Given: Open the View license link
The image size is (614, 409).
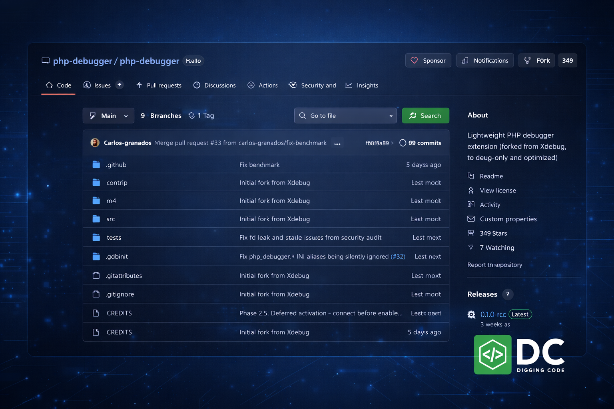Looking at the screenshot, I should [498, 191].
